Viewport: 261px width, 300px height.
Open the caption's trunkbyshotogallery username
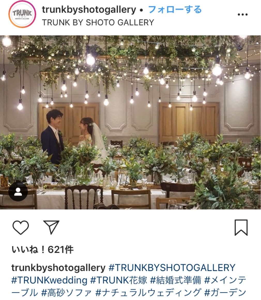coord(58,268)
